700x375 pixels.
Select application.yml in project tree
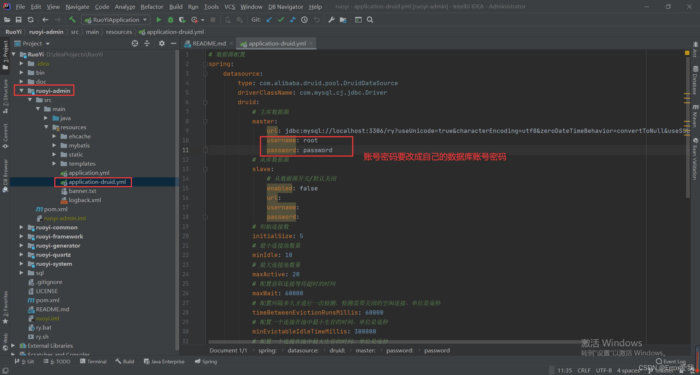(x=89, y=173)
